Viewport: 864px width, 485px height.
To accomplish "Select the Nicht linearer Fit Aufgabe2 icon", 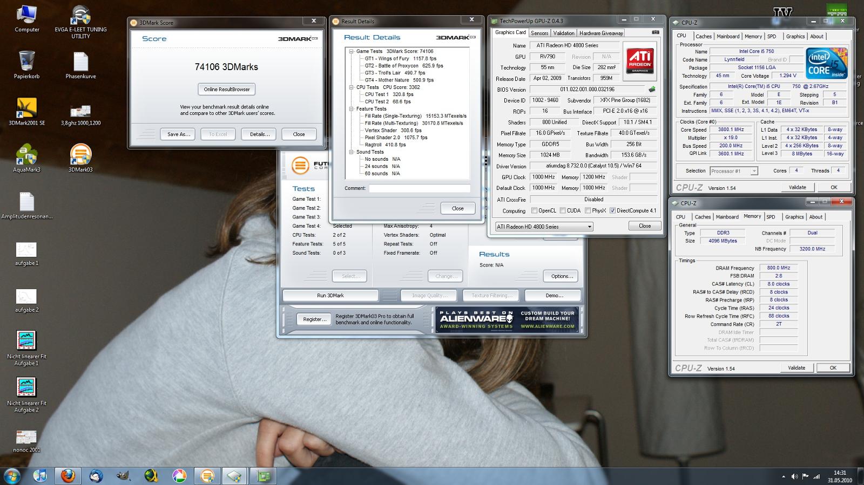I will (26, 395).
